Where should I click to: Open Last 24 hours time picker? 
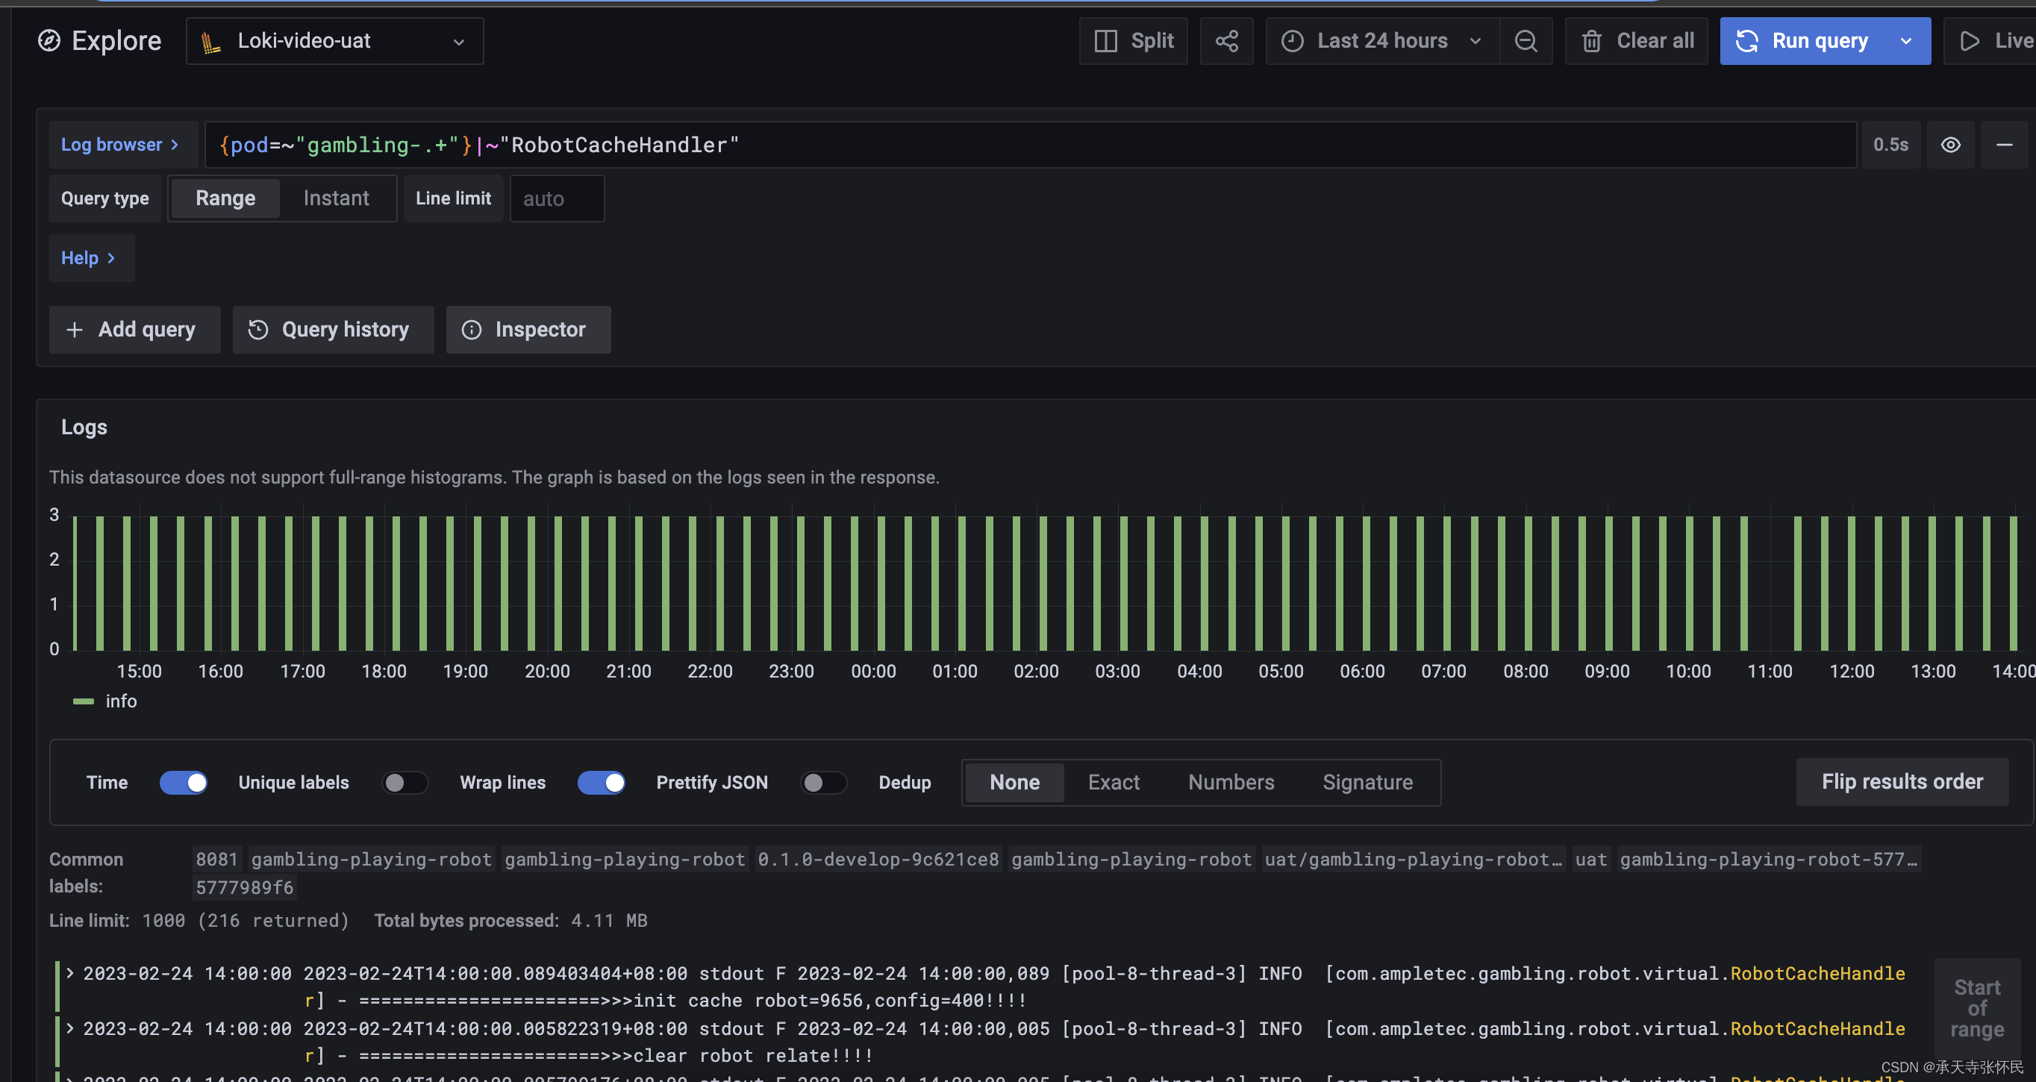1381,41
